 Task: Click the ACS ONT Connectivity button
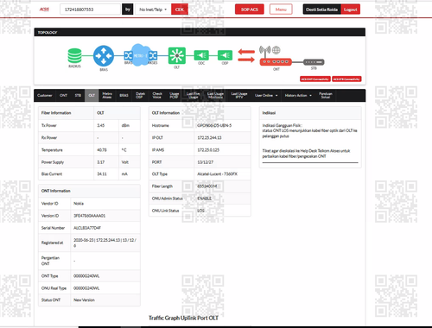click(x=314, y=79)
